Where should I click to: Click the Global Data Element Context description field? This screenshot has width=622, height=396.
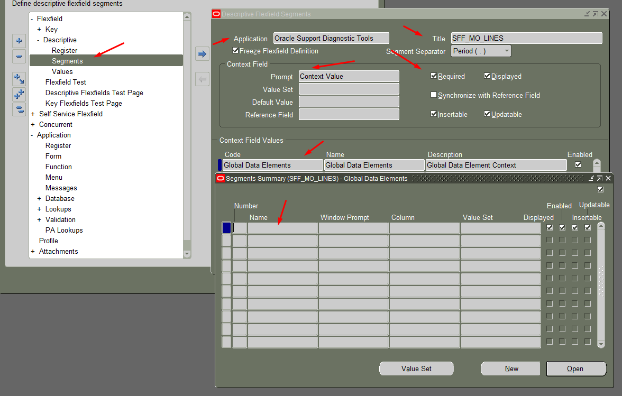click(496, 165)
